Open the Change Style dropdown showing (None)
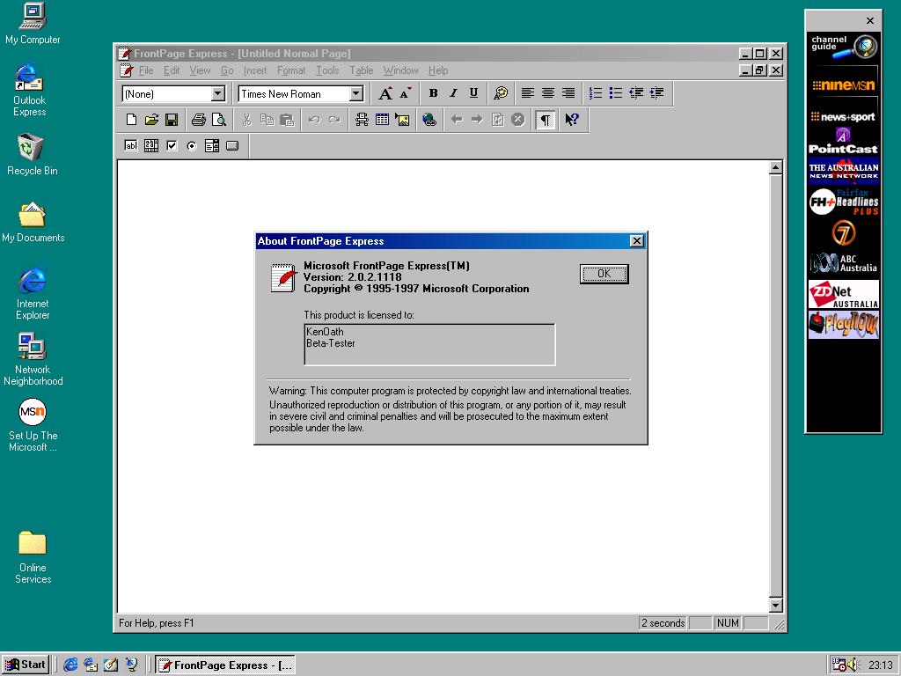The height and width of the screenshot is (676, 901). pyautogui.click(x=218, y=93)
